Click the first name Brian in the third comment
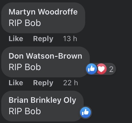132x123 pixels. click(18, 100)
